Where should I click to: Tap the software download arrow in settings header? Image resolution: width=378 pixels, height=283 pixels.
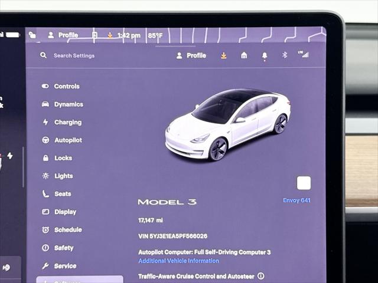[224, 55]
